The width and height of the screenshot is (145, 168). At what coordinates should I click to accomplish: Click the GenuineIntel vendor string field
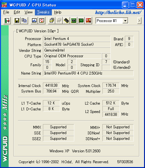point(77,50)
